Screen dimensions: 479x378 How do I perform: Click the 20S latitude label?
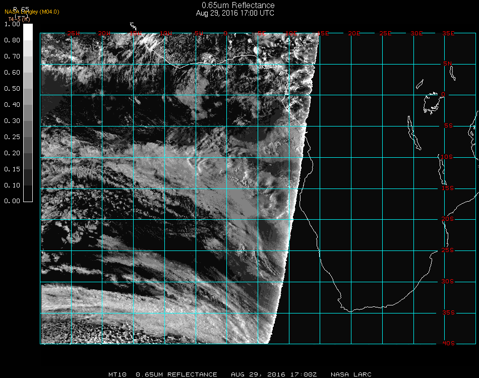point(448,219)
